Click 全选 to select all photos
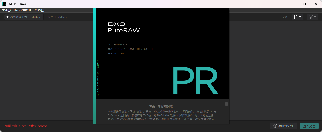The width and height of the screenshot is (322, 132). pos(285,17)
